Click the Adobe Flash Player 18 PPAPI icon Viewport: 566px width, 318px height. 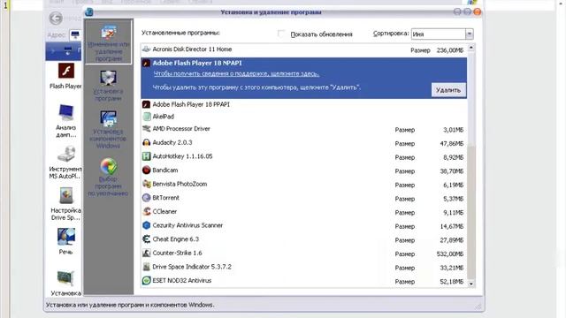[146, 104]
